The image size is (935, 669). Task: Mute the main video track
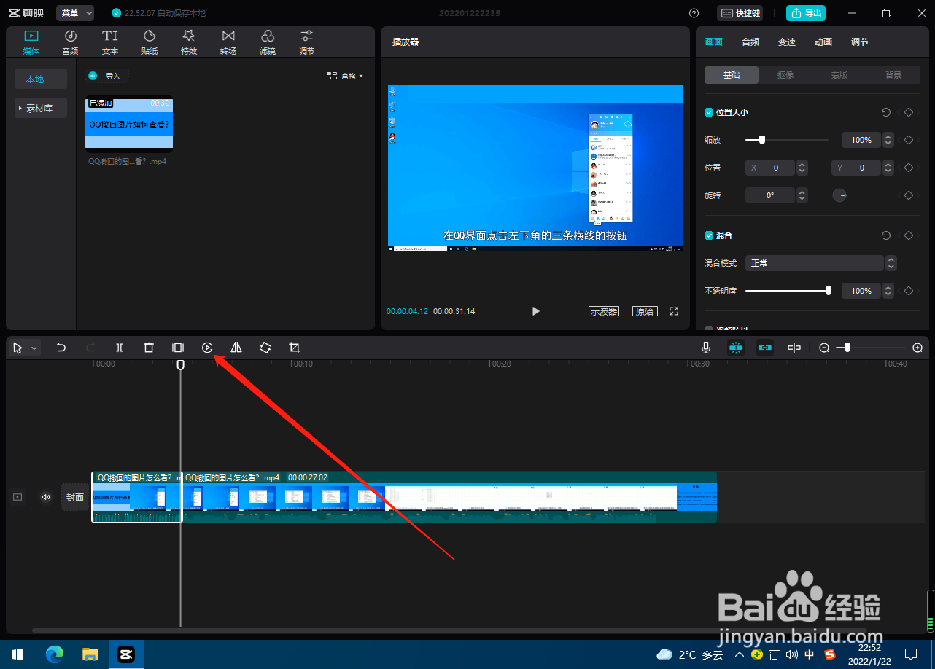click(x=46, y=497)
